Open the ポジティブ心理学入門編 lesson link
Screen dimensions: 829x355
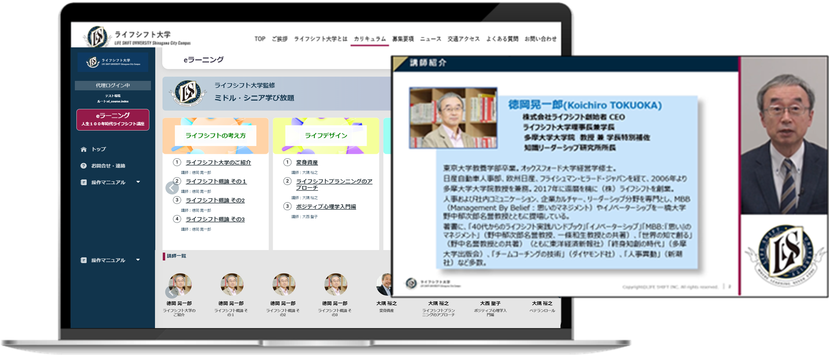point(326,206)
